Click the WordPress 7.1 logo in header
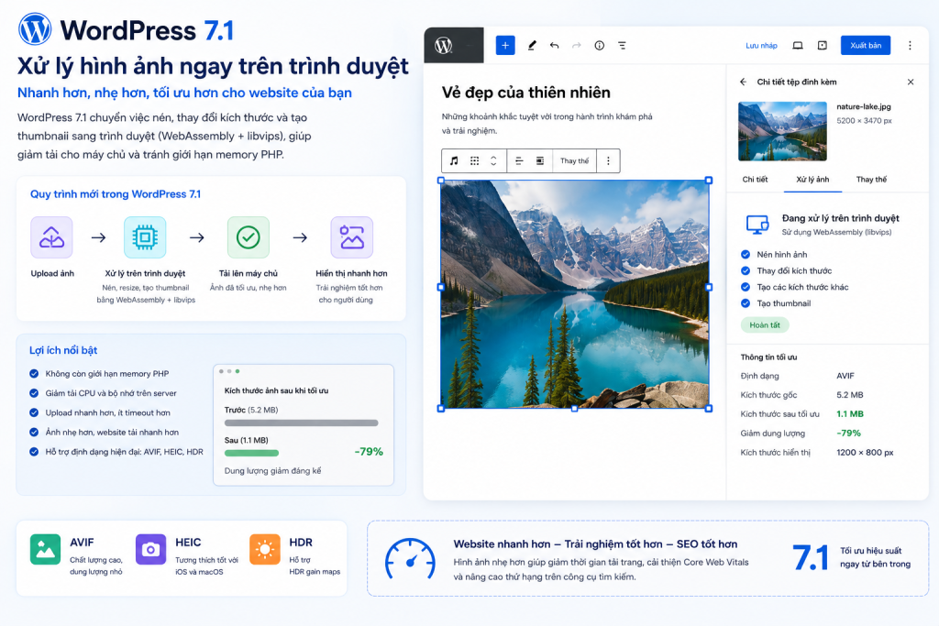The width and height of the screenshot is (939, 626). tap(36, 29)
